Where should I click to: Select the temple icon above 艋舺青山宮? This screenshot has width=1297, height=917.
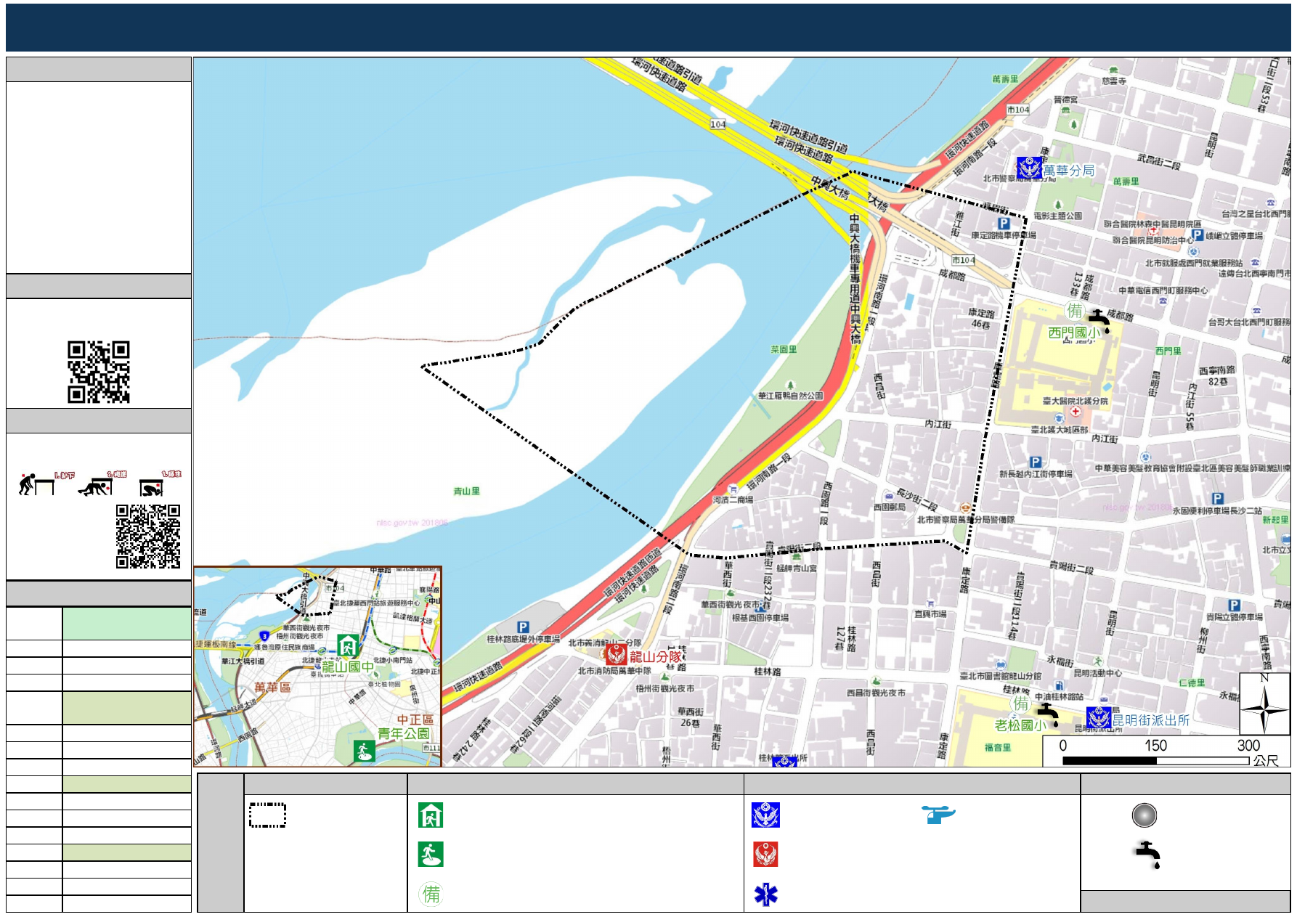click(797, 558)
